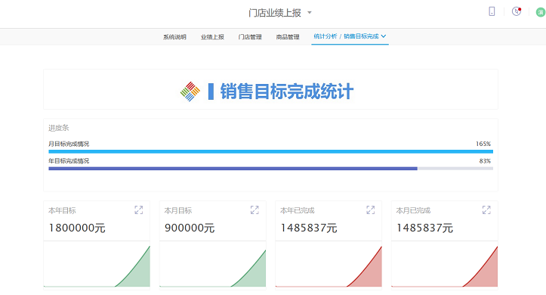Open the mobile device preview icon
Screen dimensions: 546x295
click(x=492, y=11)
